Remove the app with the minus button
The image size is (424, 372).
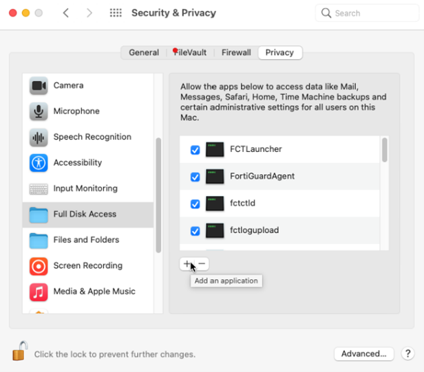202,264
